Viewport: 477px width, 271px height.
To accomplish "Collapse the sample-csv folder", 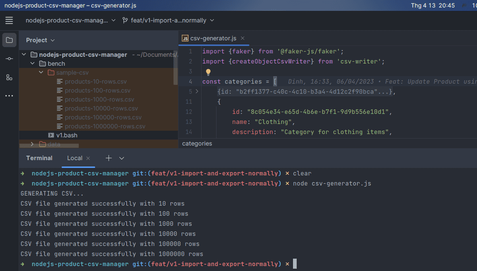I will 41,72.
